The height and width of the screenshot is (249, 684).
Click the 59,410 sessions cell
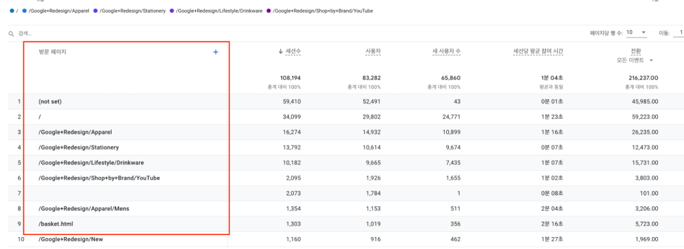(292, 101)
